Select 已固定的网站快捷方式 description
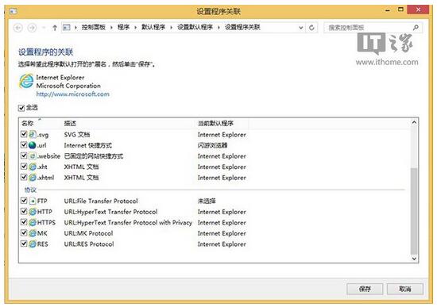Image resolution: width=437 pixels, height=307 pixels. coord(94,156)
